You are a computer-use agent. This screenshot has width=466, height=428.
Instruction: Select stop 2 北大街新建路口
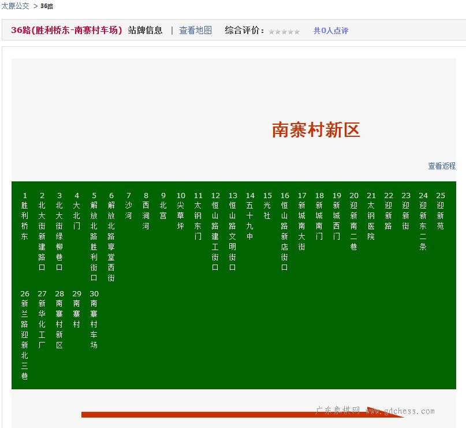coord(42,232)
